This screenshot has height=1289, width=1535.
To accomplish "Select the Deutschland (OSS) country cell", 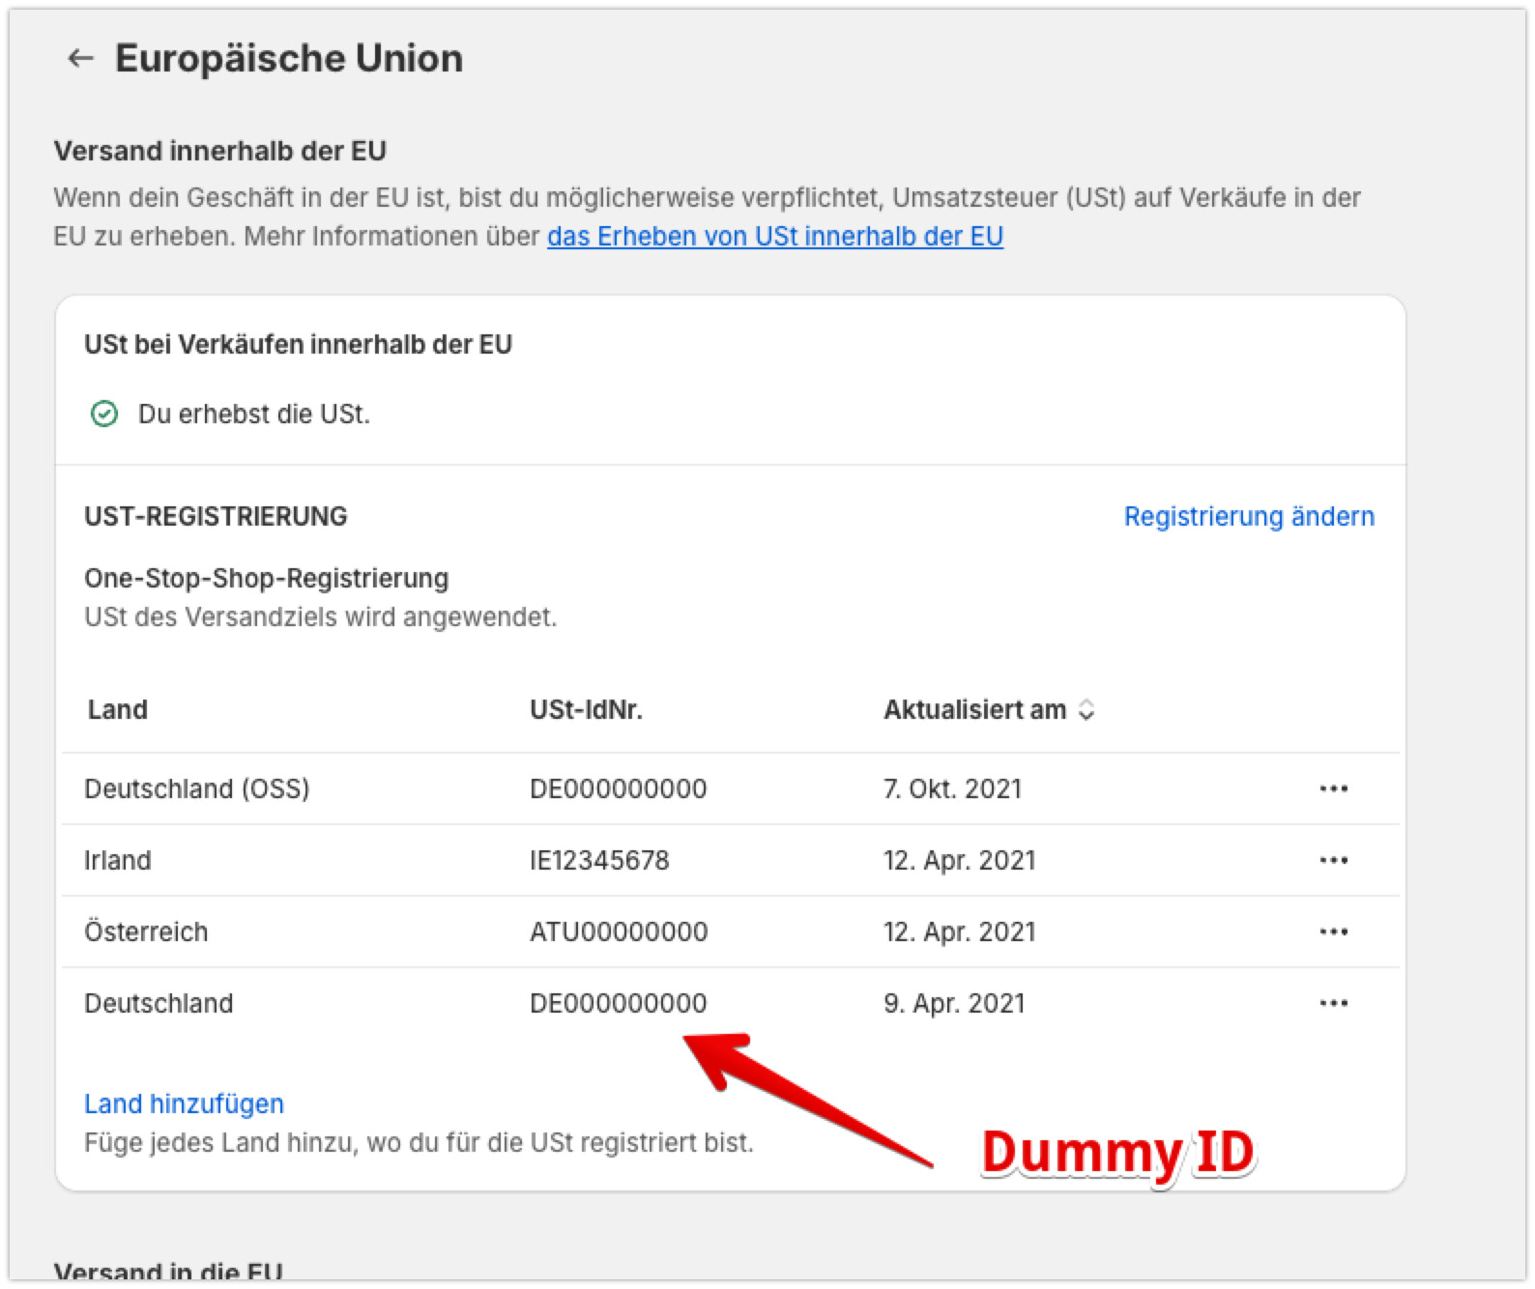I will pyautogui.click(x=196, y=789).
